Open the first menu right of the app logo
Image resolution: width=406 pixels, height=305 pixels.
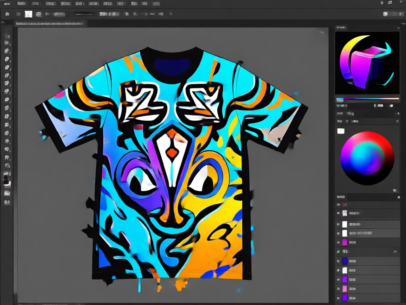[21, 4]
